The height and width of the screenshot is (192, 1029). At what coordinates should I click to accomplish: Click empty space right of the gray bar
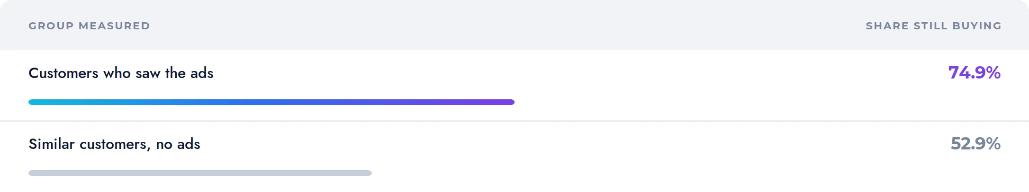(686, 173)
